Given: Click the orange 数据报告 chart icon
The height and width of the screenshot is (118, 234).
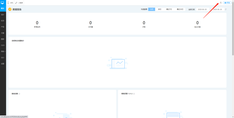Looking at the screenshot, I should click(10, 10).
